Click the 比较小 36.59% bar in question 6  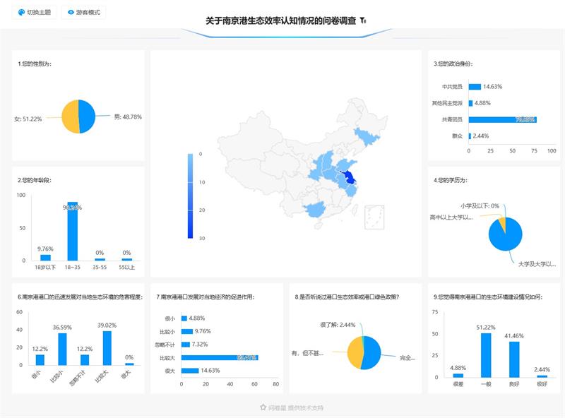62,349
